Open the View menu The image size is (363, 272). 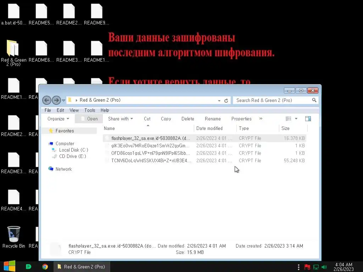pos(74,110)
